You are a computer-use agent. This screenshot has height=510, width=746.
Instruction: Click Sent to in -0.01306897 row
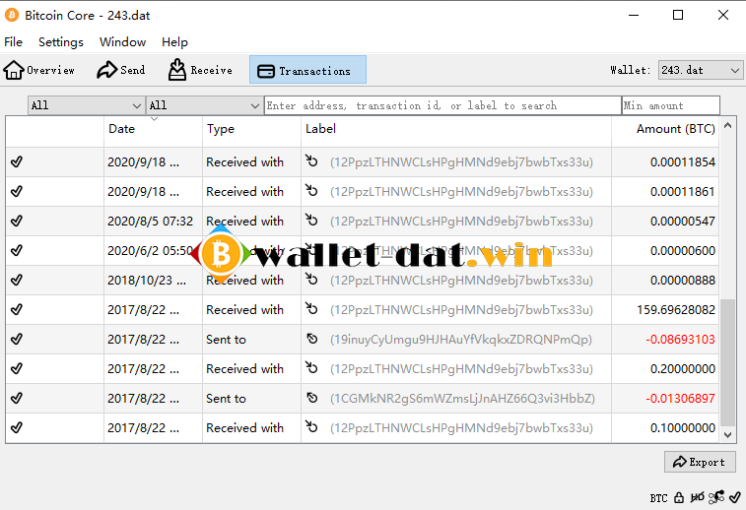click(x=226, y=399)
